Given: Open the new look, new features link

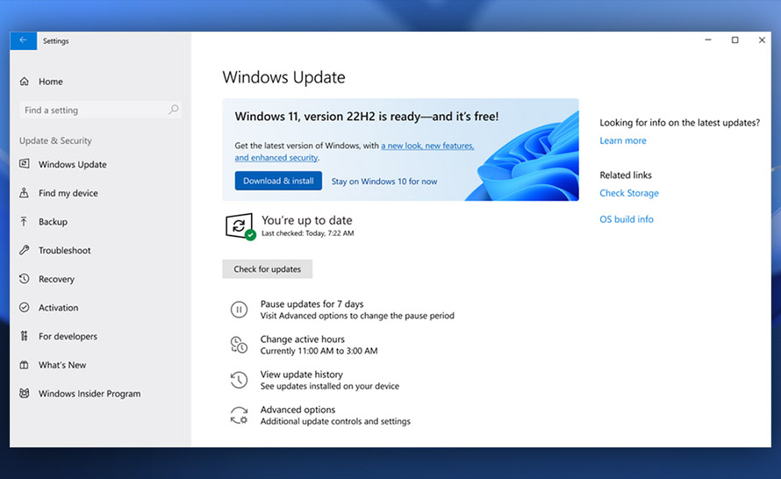Looking at the screenshot, I should pos(427,146).
